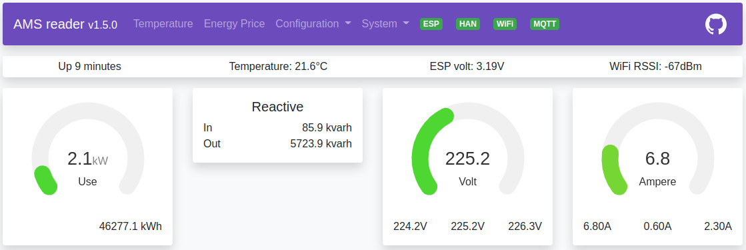This screenshot has height=250, width=746.
Task: Select the 5723.9 kvarh value
Action: click(321, 143)
